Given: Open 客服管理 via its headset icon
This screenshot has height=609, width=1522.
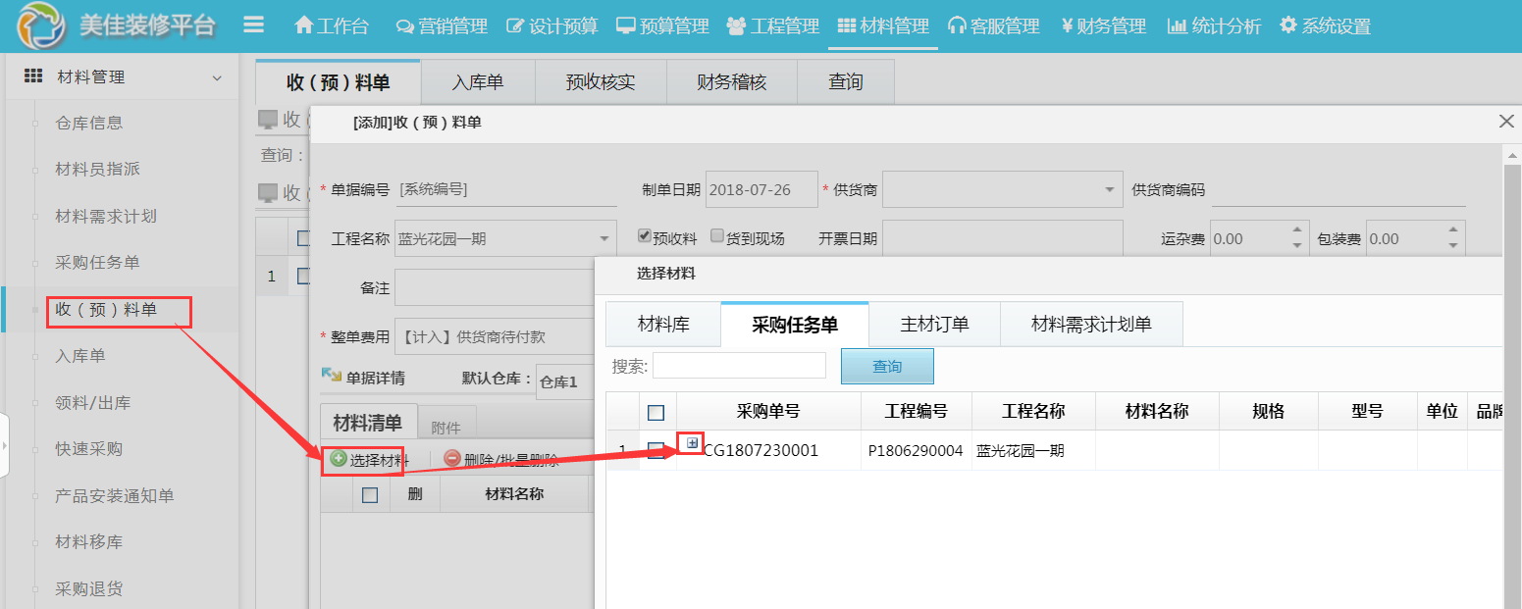Looking at the screenshot, I should coord(956,25).
